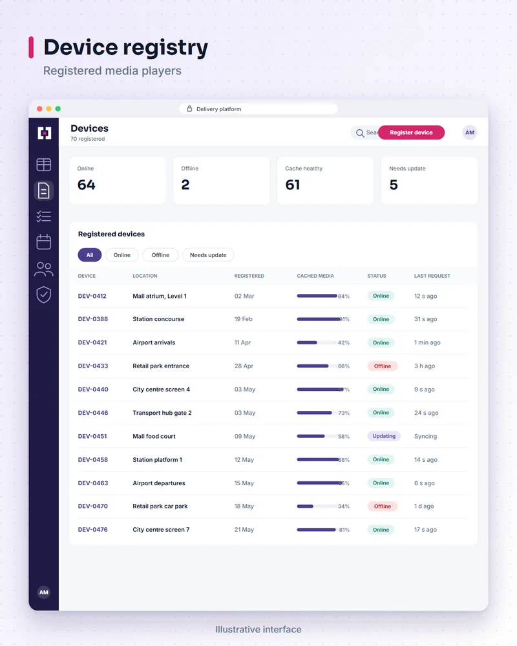Click the Online card showing 64
The image size is (517, 646).
pyautogui.click(x=118, y=180)
